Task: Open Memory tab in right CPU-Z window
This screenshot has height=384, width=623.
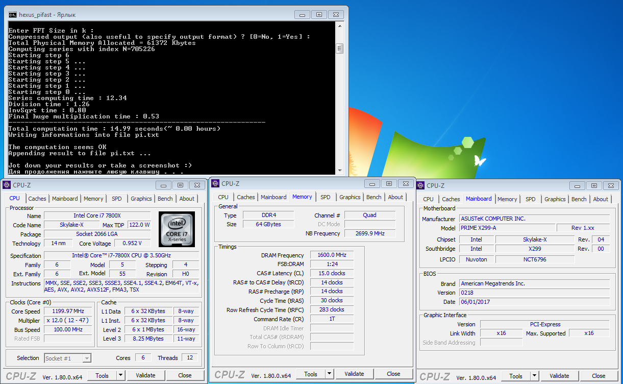Action: point(507,199)
